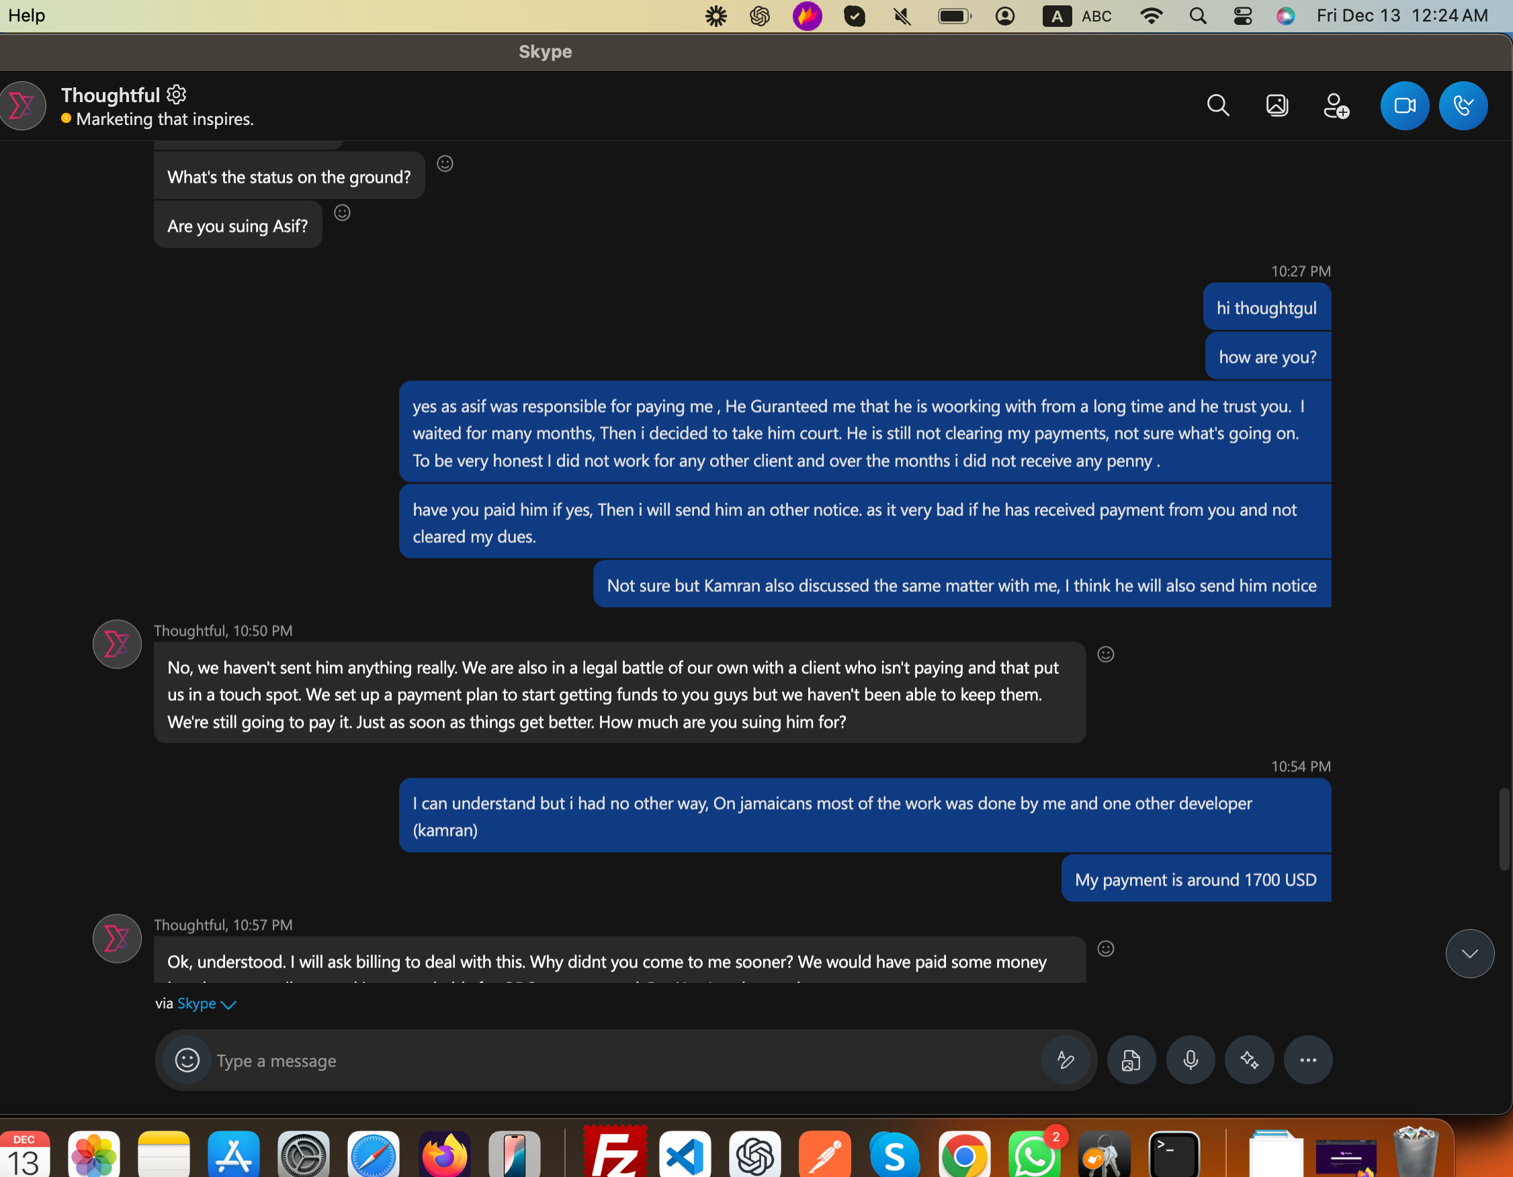Viewport: 1513px width, 1177px height.
Task: Open the chat gallery icon
Action: (x=1277, y=106)
